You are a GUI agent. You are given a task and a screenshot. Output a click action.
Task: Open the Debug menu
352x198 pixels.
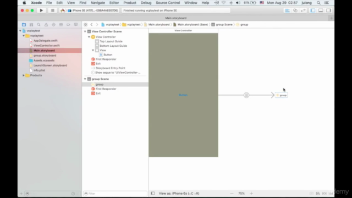[x=146, y=3]
